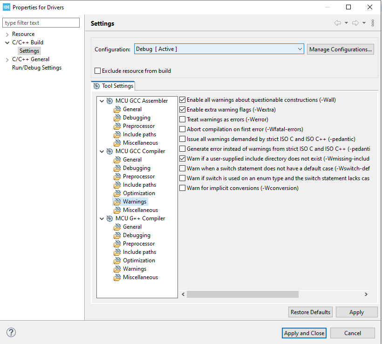Expand the C/C++ General node

[7, 60]
